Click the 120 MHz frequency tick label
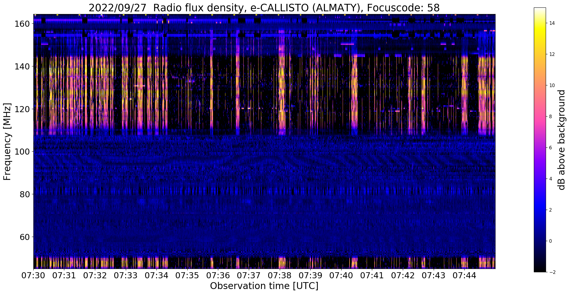Screen dimensions: 570x294 22,109
